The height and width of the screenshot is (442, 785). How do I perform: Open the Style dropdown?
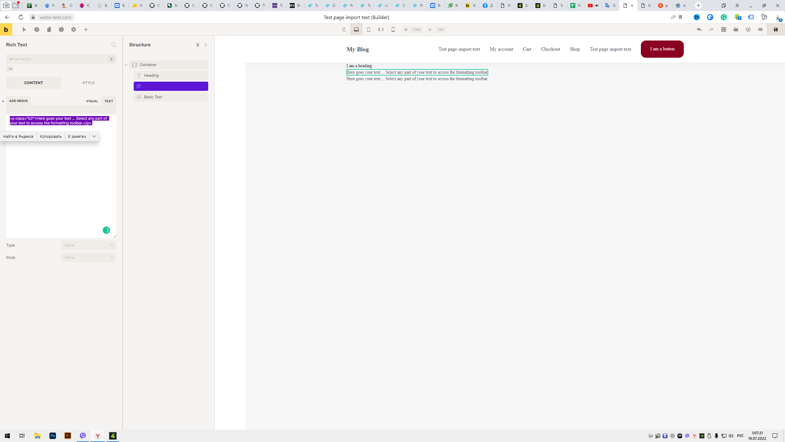tap(89, 258)
